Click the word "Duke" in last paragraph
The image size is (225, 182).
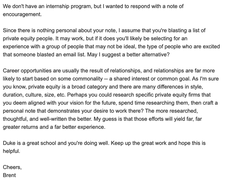pos(9,143)
